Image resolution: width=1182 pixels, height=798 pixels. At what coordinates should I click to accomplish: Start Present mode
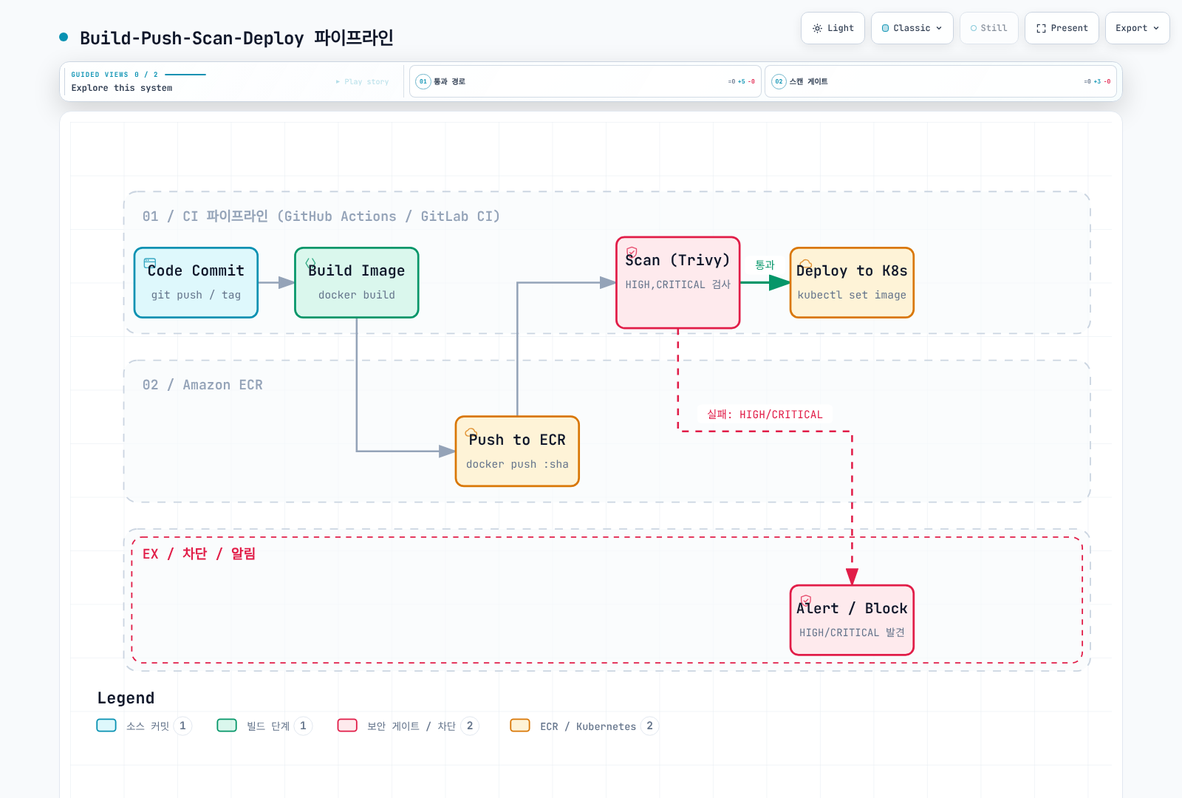[1062, 28]
